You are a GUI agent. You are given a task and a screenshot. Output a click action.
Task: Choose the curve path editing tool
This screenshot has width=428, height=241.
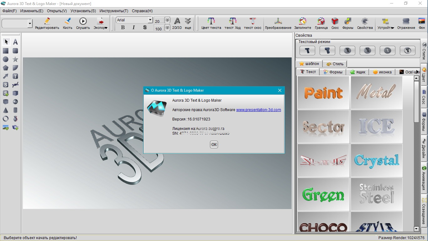tap(15, 85)
